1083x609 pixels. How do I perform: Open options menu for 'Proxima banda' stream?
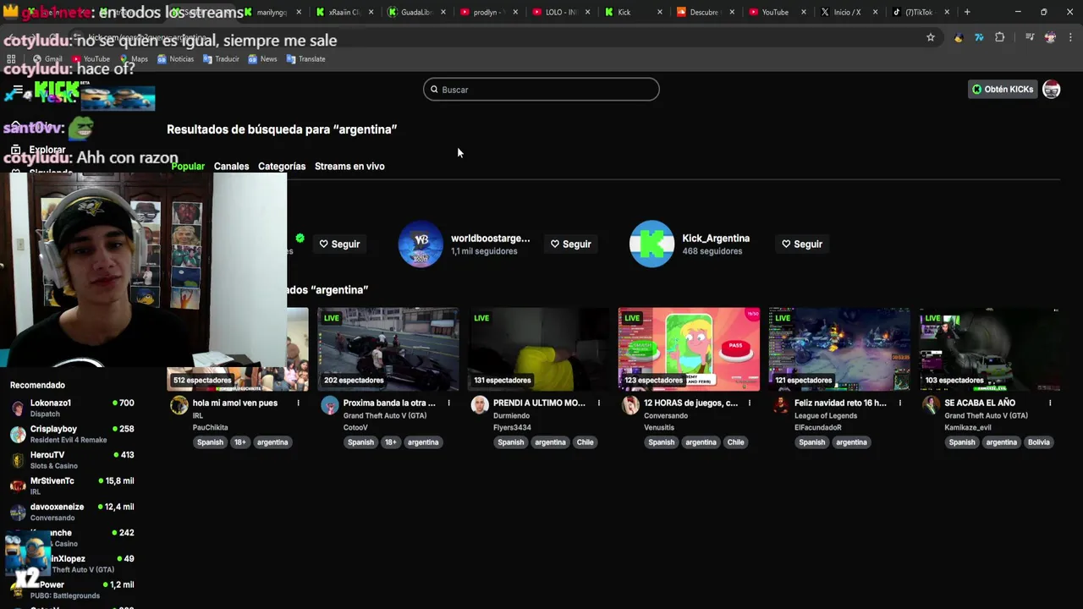pos(448,403)
